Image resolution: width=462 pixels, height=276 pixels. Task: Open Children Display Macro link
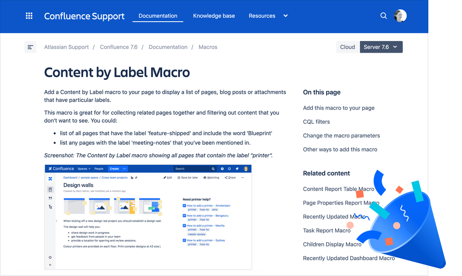point(332,244)
